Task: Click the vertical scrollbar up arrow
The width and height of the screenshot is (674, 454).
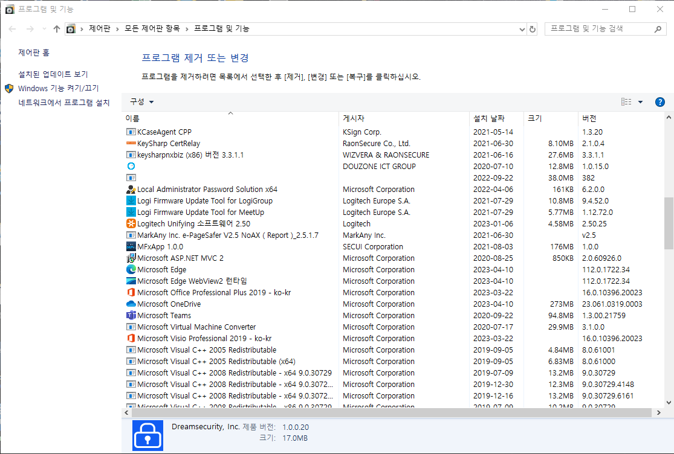Action: pyautogui.click(x=669, y=117)
